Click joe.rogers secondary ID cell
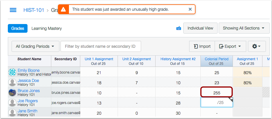The height and width of the screenshot is (119, 272). click(65, 103)
